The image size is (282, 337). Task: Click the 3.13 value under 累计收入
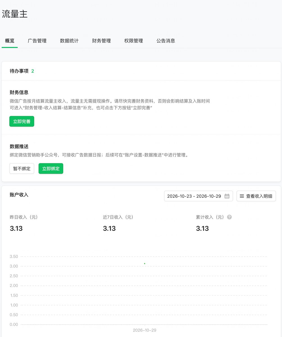point(202,229)
